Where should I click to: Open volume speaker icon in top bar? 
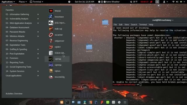[177, 2]
